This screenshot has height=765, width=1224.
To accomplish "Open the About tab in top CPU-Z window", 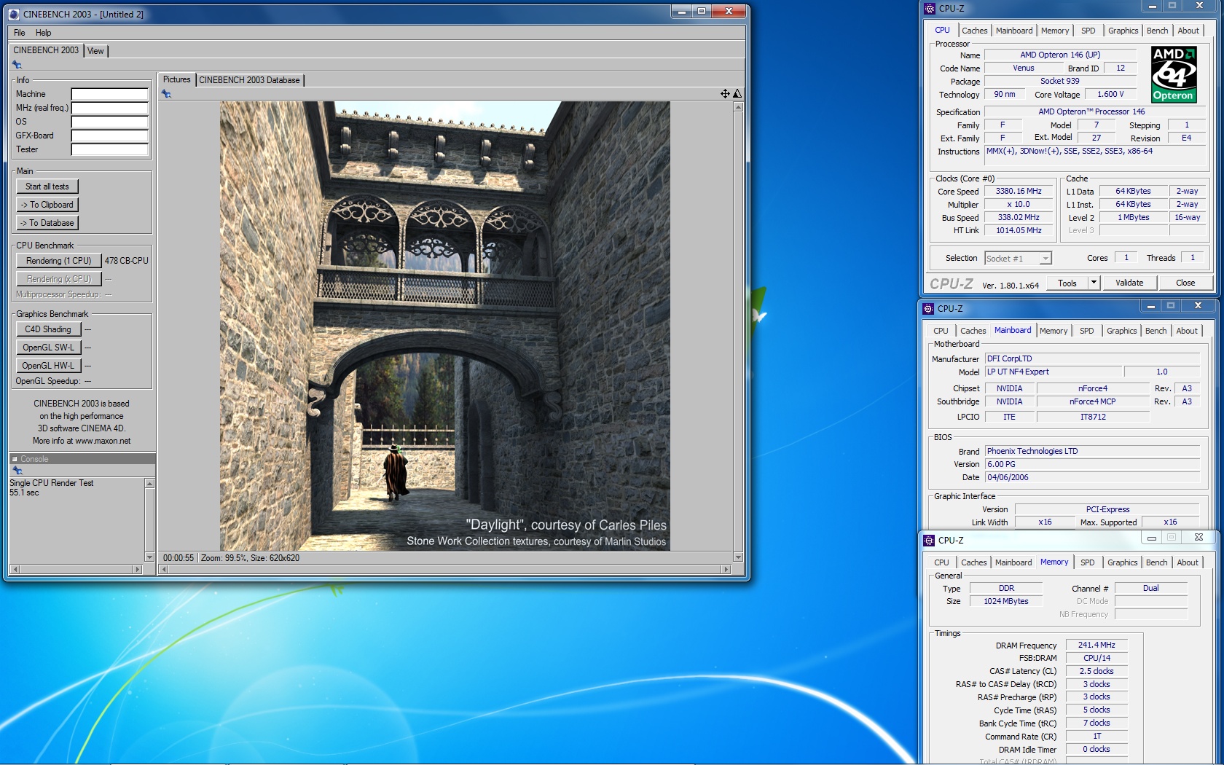I will (1188, 31).
